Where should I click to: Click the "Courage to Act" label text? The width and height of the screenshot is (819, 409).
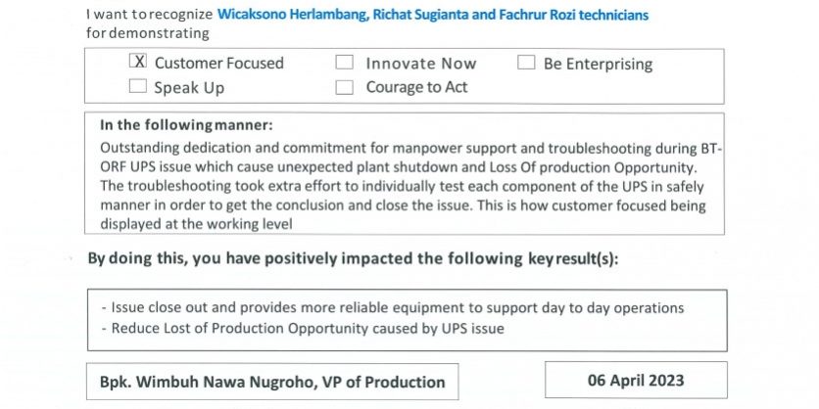point(416,88)
